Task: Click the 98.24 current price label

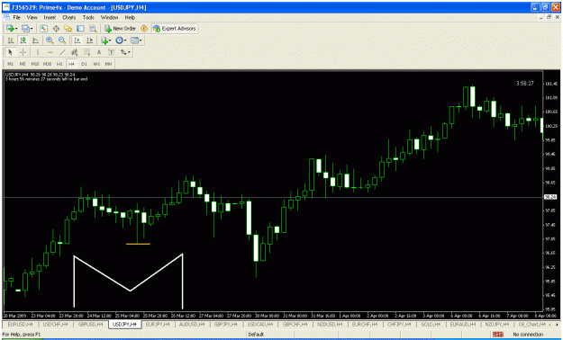Action: (x=550, y=197)
